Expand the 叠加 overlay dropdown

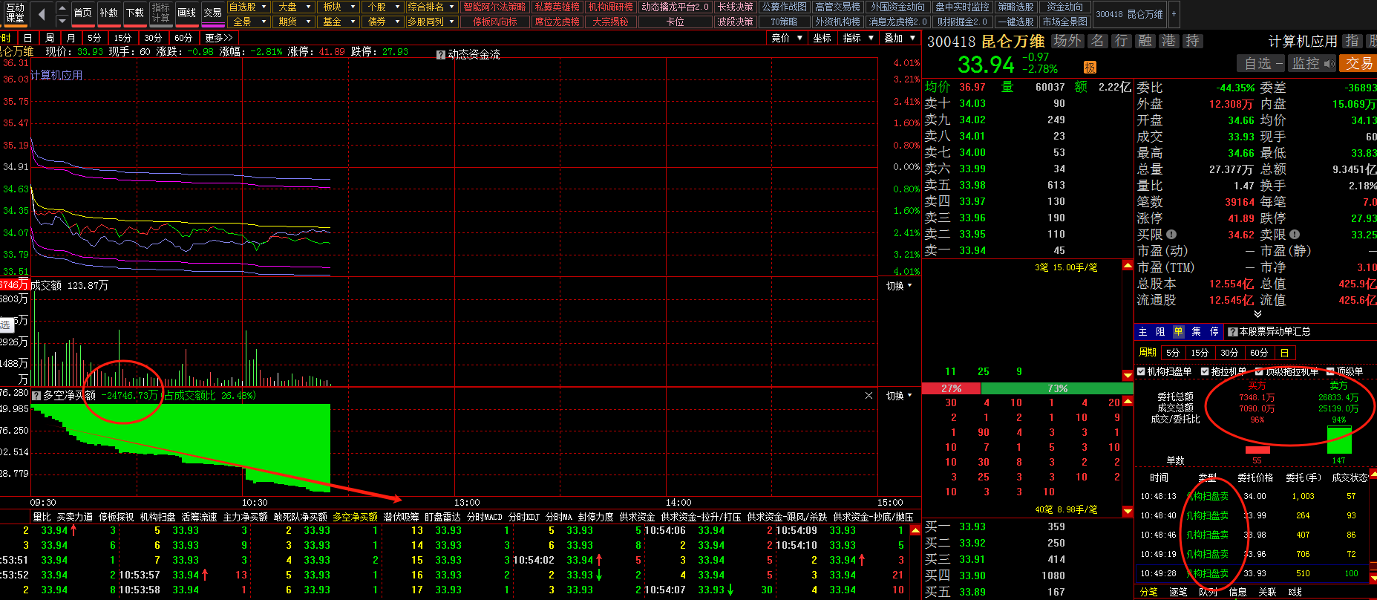click(x=900, y=38)
